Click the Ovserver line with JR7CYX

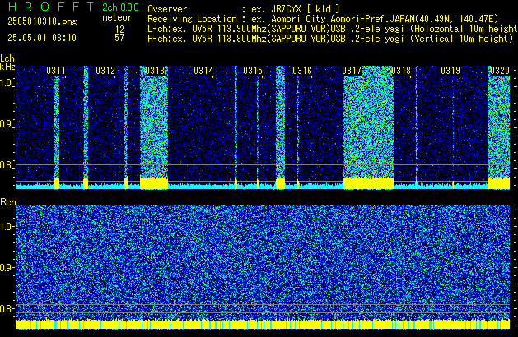244,9
